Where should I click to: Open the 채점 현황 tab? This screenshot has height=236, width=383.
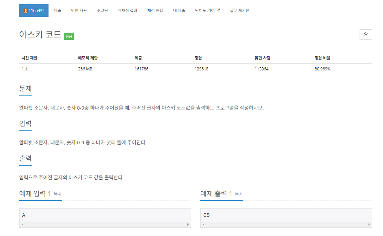click(x=155, y=11)
